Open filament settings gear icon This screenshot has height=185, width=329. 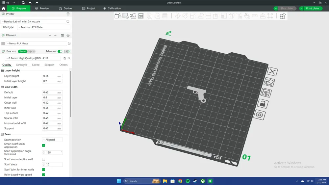(x=68, y=35)
